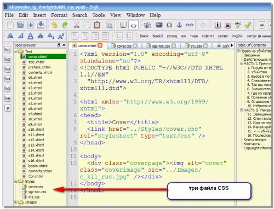Select 'Книги автора' TOC entry
The height and width of the screenshot is (209, 274).
click(x=255, y=140)
